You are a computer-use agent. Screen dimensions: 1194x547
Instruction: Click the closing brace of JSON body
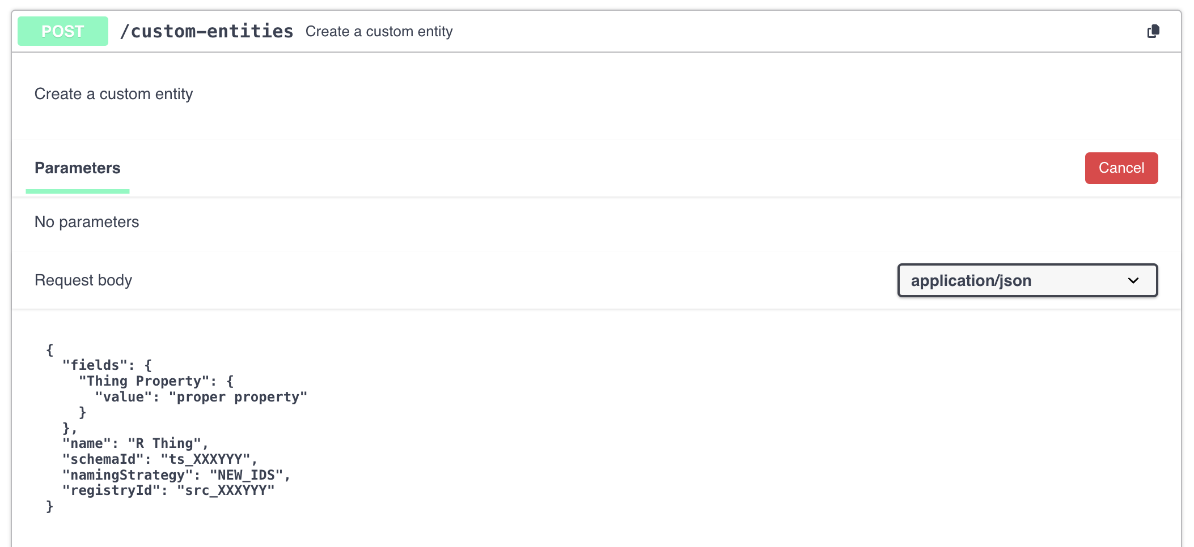[x=50, y=506]
